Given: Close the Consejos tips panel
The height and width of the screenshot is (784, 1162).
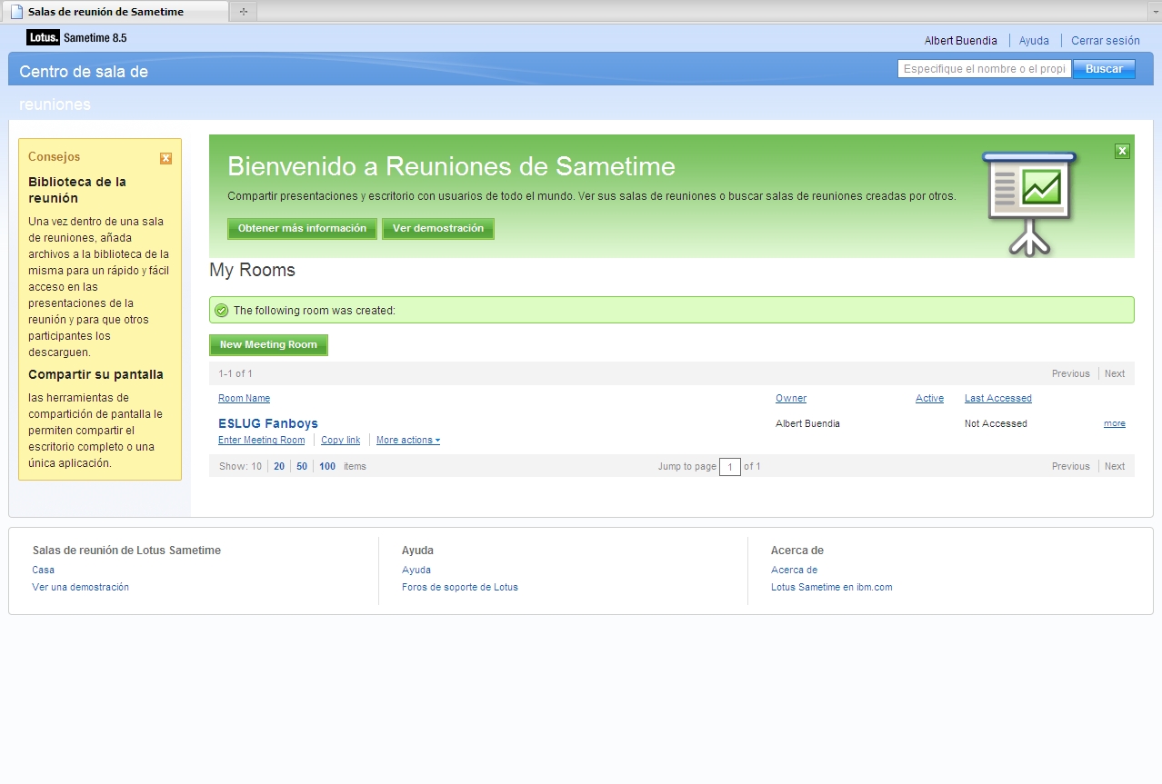Looking at the screenshot, I should tap(165, 158).
